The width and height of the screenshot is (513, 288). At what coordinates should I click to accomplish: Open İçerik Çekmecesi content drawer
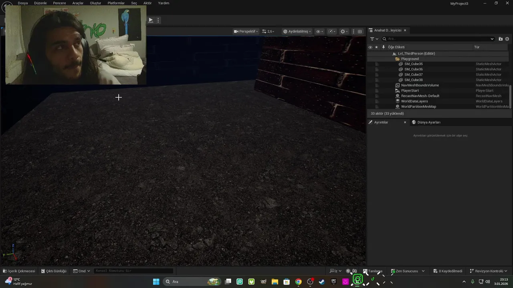click(x=19, y=271)
